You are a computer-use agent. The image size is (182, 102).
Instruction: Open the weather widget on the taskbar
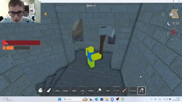(7, 99)
